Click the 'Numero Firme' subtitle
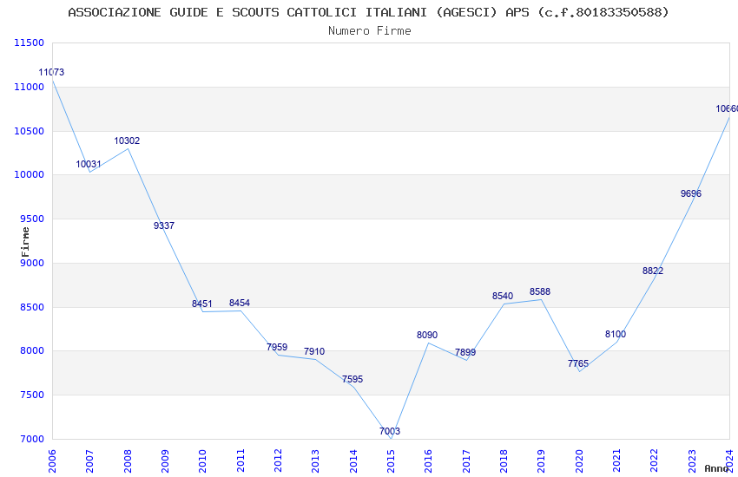The image size is (738, 477). [370, 30]
